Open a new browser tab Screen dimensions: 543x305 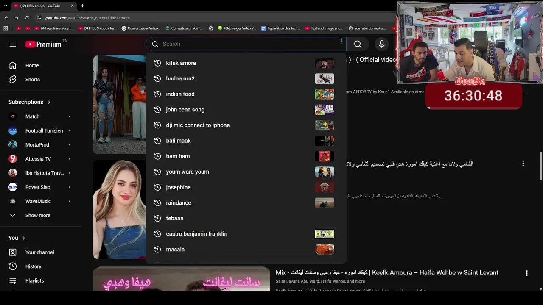(x=82, y=6)
